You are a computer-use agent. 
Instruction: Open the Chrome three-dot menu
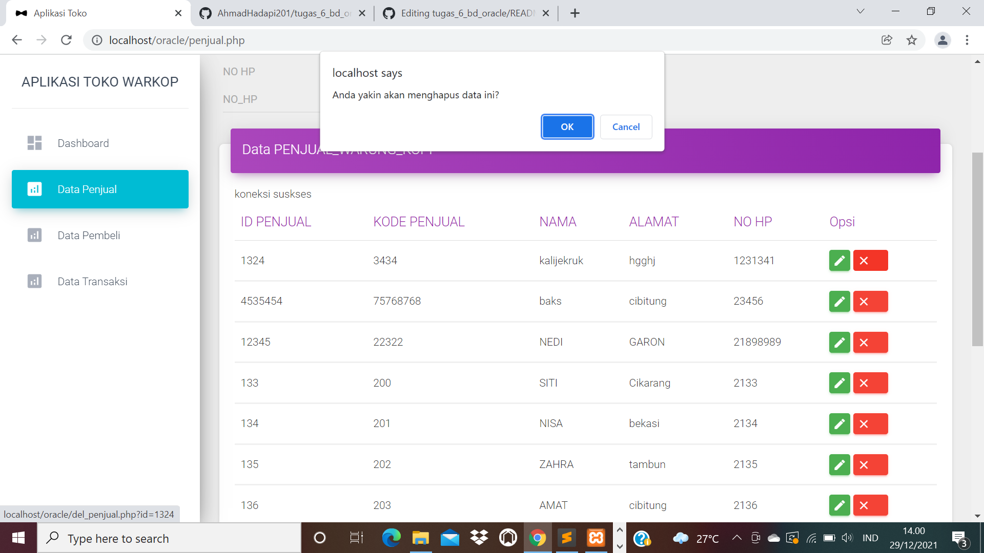tap(967, 40)
